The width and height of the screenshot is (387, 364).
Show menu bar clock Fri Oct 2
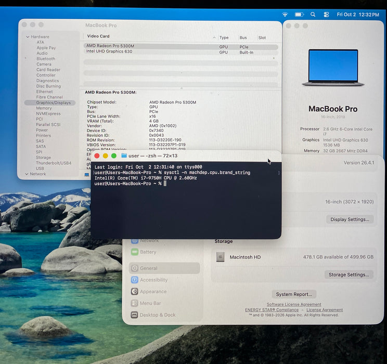click(358, 15)
